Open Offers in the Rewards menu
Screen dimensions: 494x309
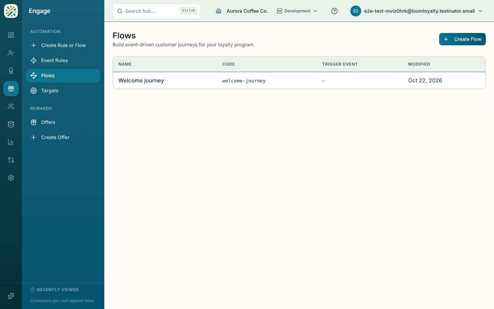click(x=63, y=122)
